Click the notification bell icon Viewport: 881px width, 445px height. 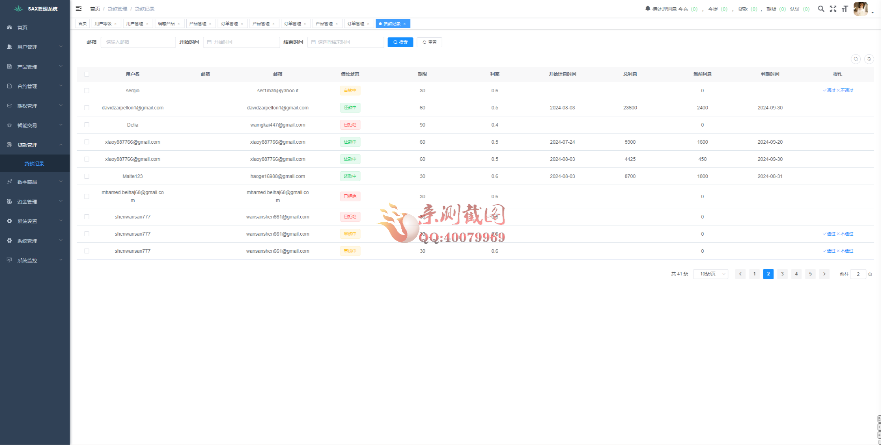click(x=647, y=8)
